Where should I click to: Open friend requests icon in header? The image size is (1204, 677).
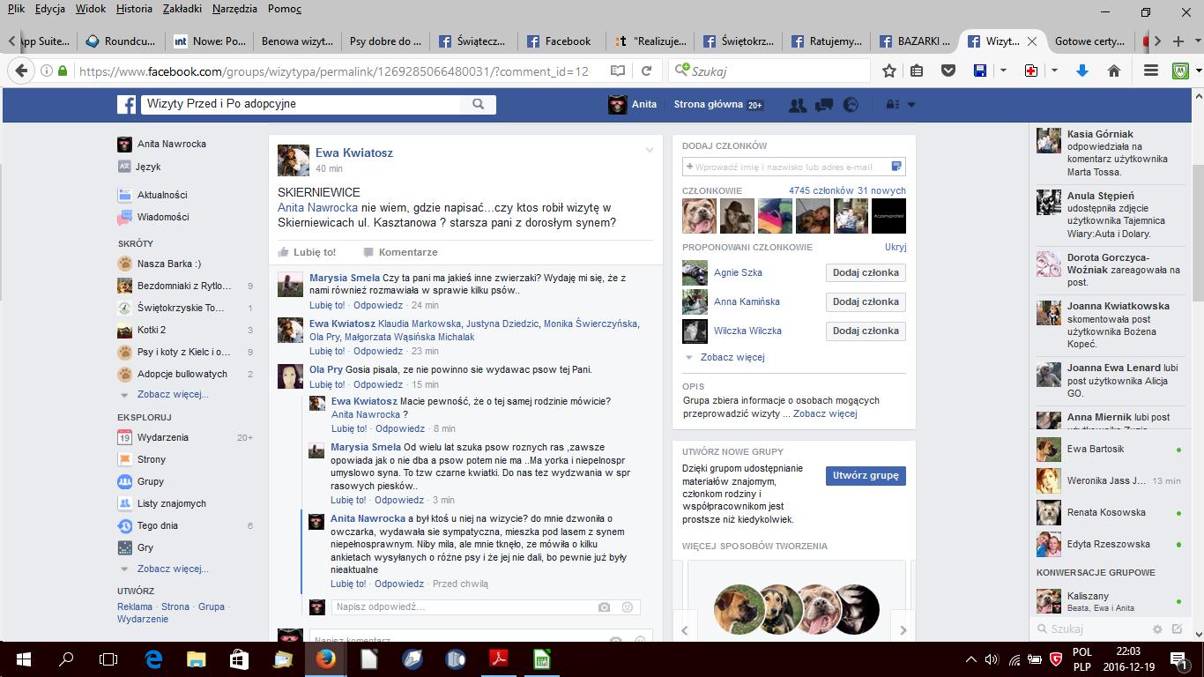click(x=797, y=105)
